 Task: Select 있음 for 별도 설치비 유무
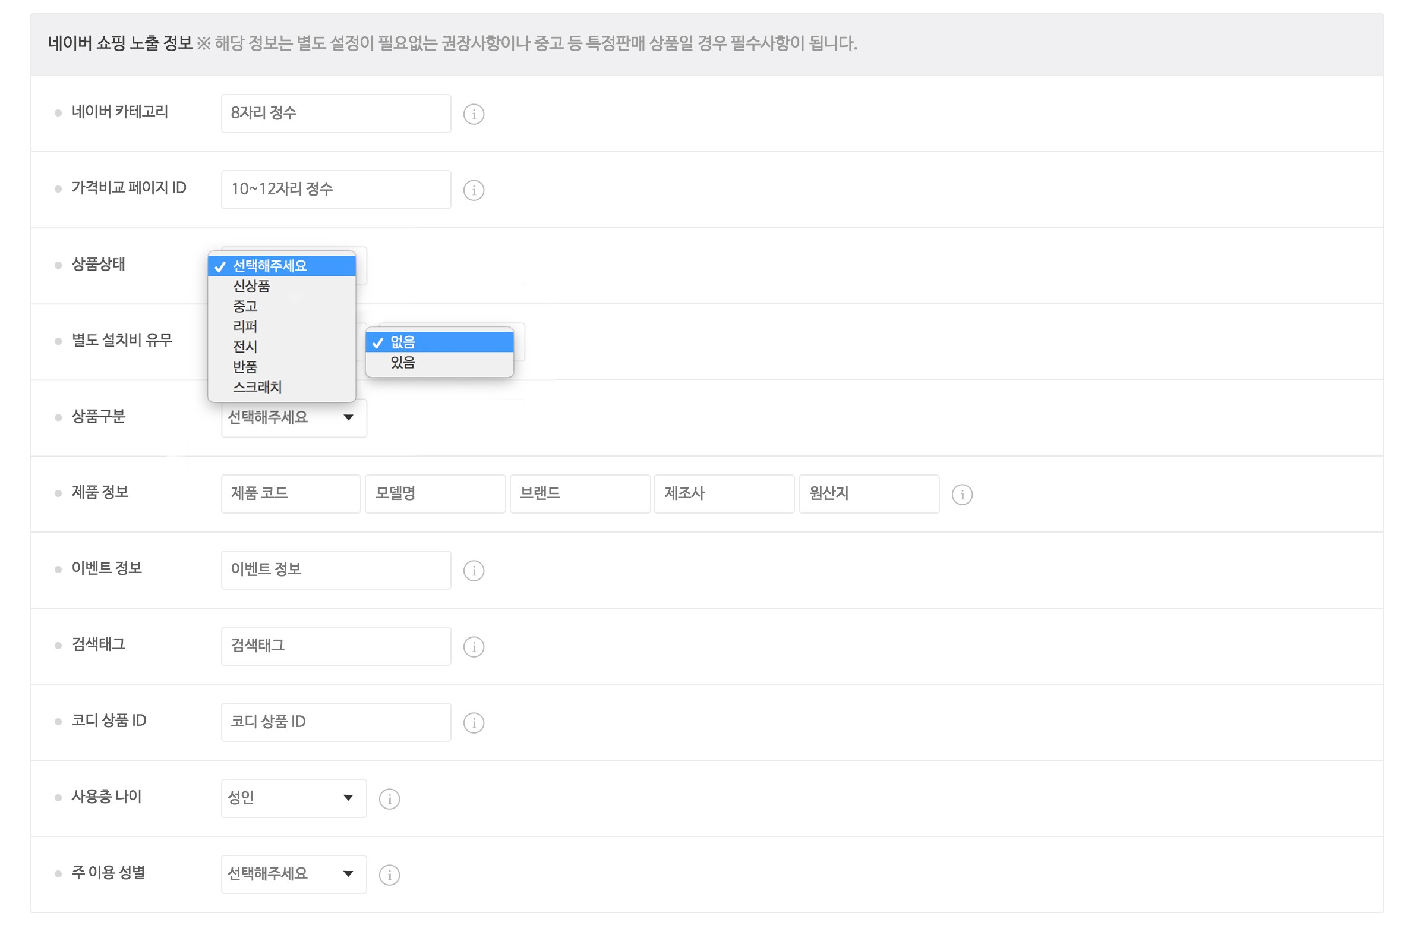click(439, 362)
